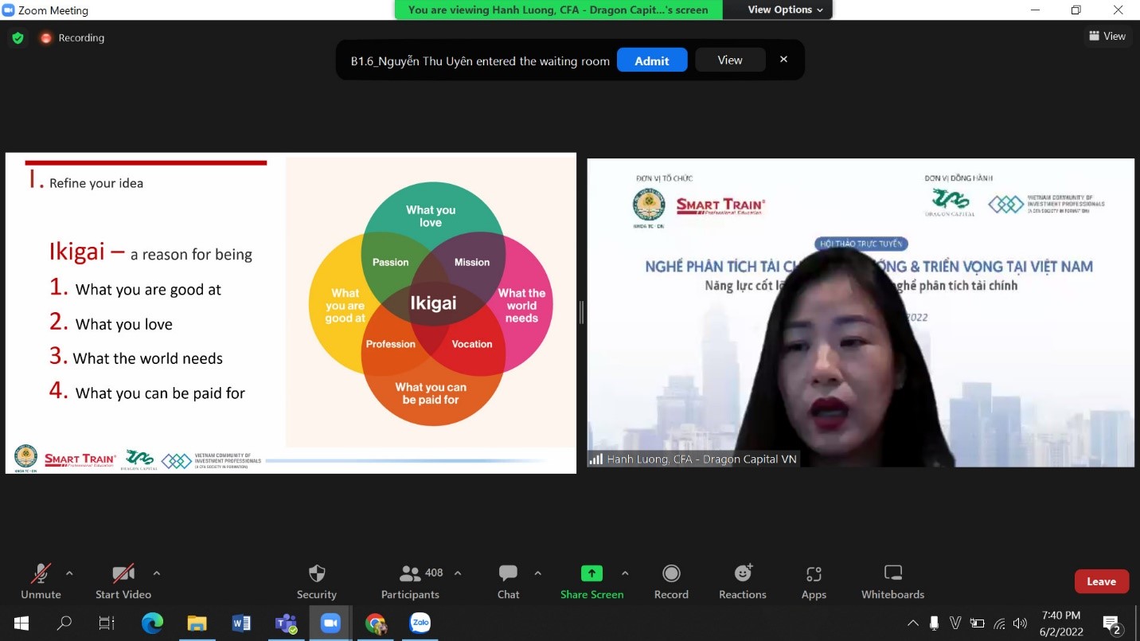Viewport: 1140px width, 641px height.
Task: Open the taskbar clock showing 7:40 PM
Action: click(x=1061, y=623)
